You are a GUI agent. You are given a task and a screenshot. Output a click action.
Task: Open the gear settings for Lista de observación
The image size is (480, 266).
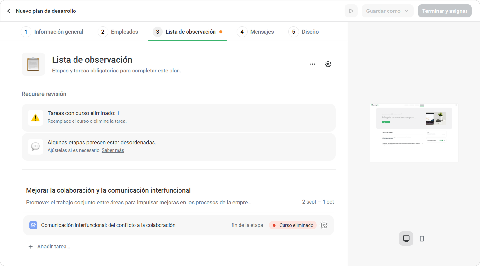pos(328,64)
